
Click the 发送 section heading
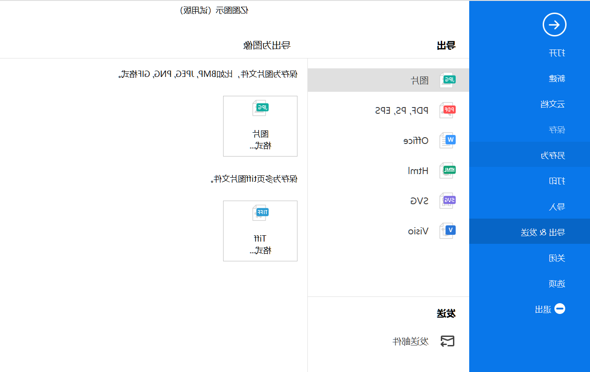tap(446, 314)
